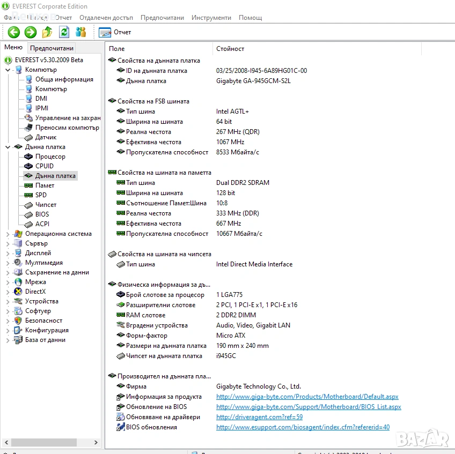Select Процесор in the tree
455x454 pixels.
(x=50, y=157)
